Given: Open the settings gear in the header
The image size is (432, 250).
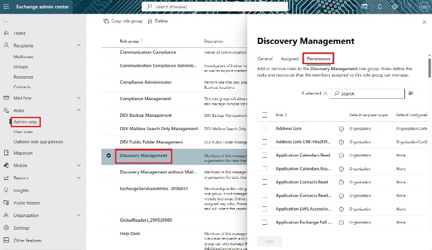Looking at the screenshot, I should pos(395,7).
